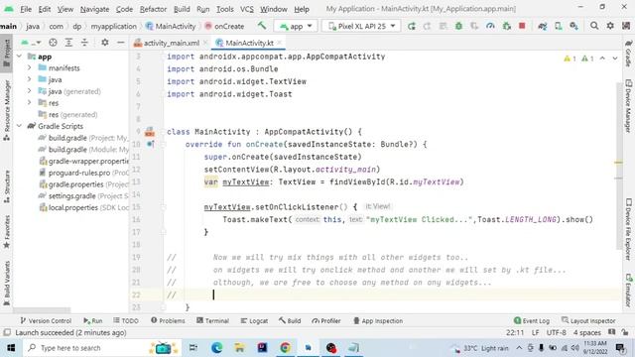Click MainActivity breadcrumb in navigation bar
The image size is (635, 357).
(171, 26)
